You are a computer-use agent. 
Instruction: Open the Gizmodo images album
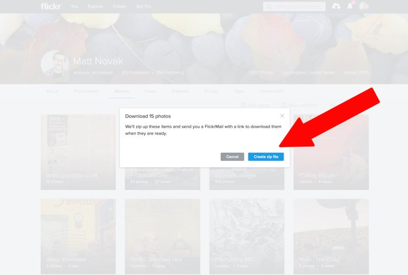pyautogui.click(x=247, y=179)
